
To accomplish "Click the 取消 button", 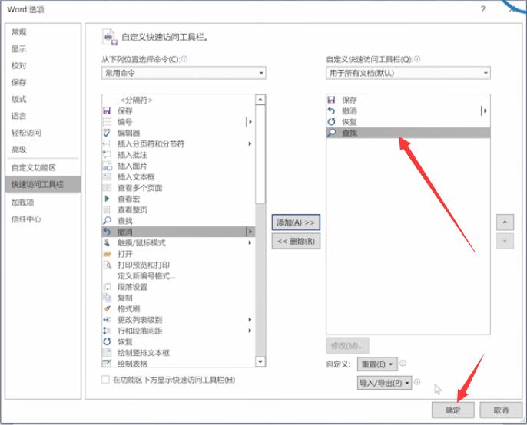I will [501, 410].
